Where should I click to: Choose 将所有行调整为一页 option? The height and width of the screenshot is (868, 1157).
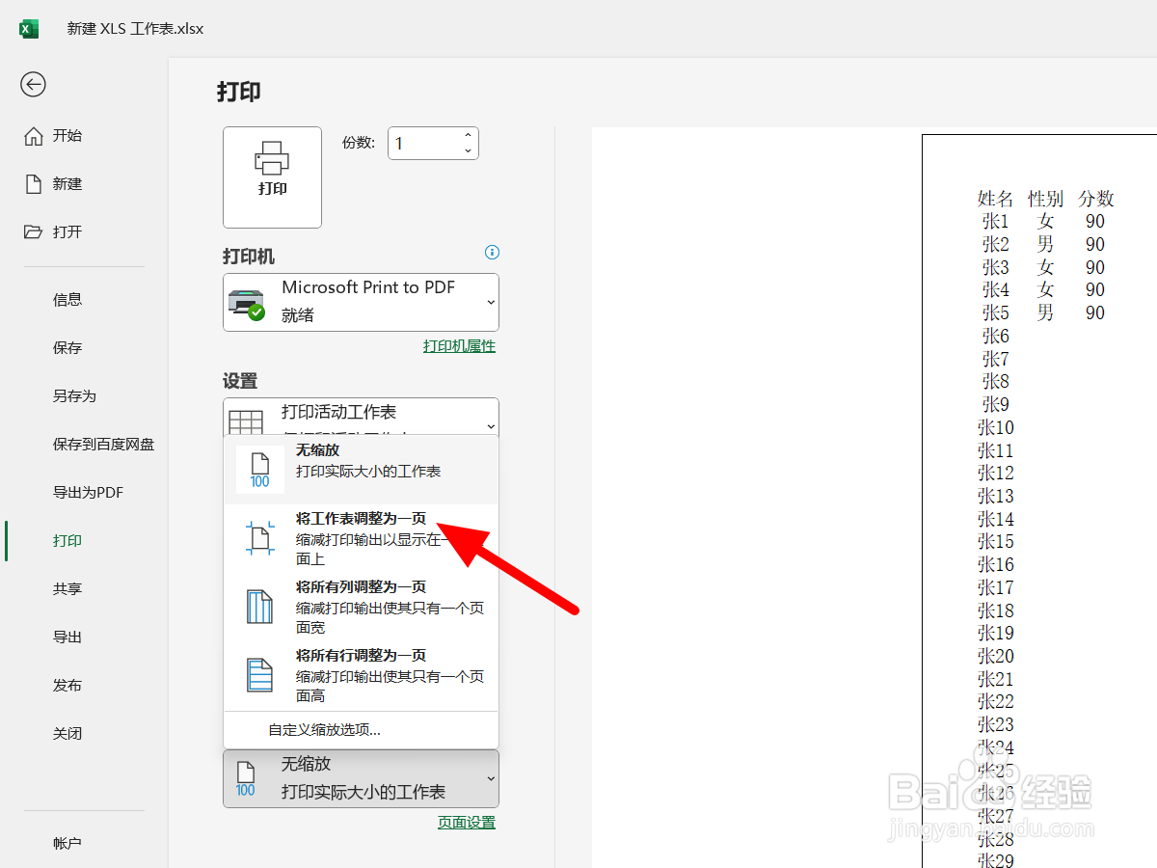[361, 675]
